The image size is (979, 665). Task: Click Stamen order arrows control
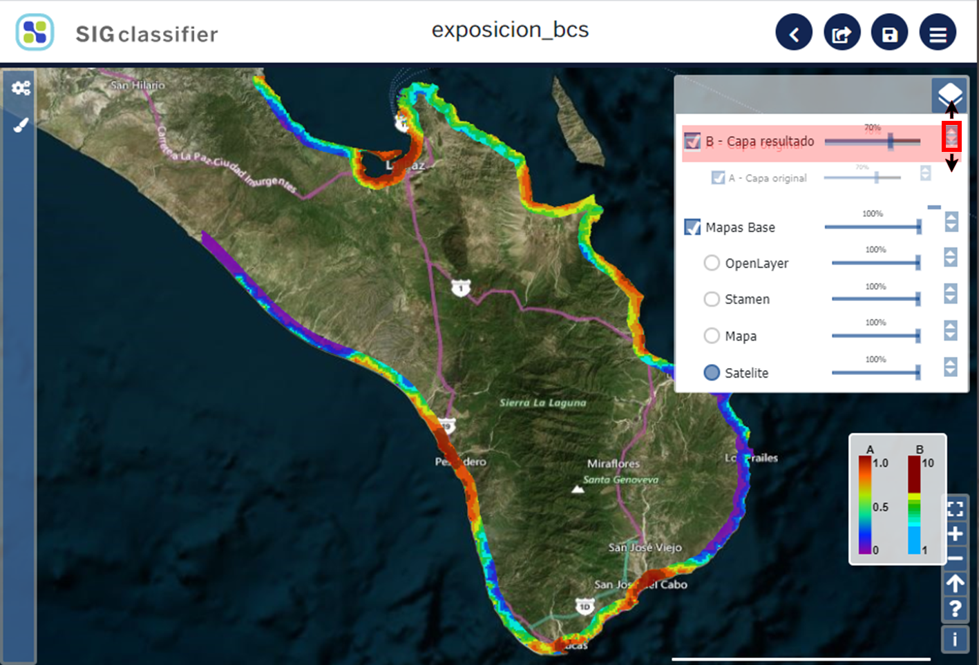point(951,293)
